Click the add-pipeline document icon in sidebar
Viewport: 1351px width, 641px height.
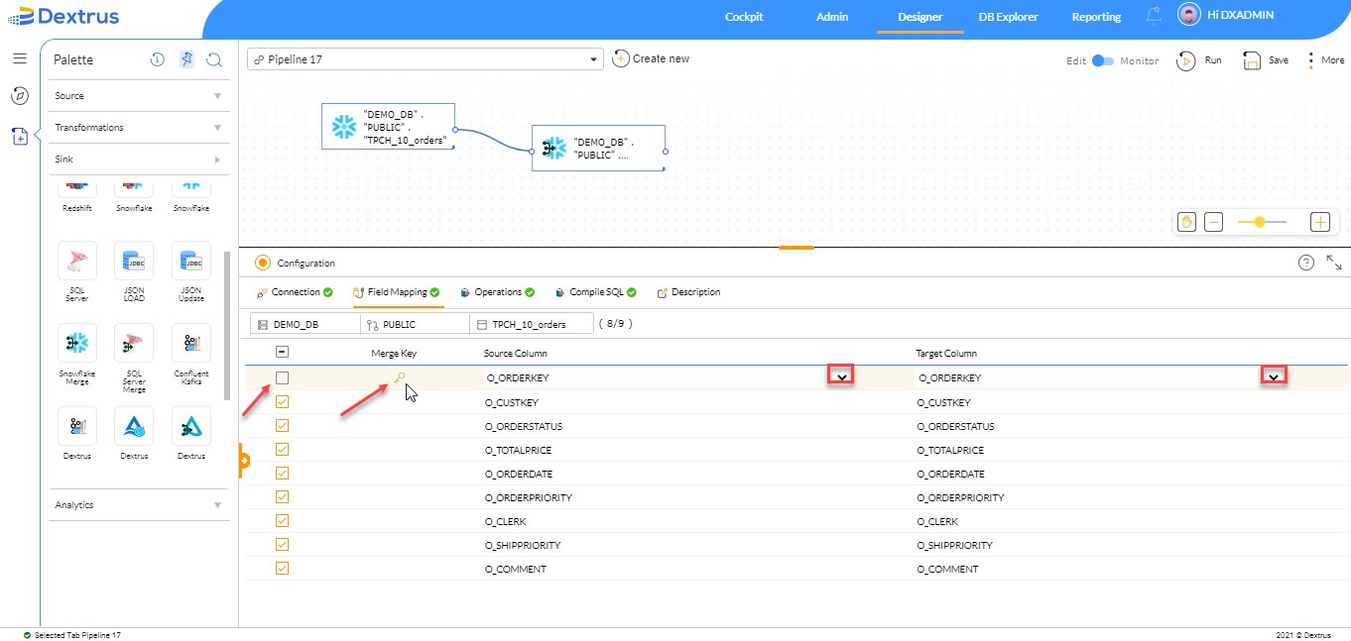20,136
